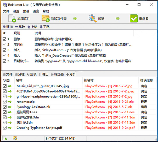Click the green Rename (重命名) checkmark icon

[x=134, y=18]
